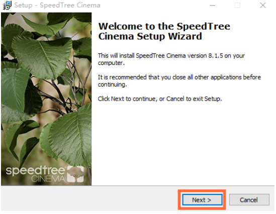Click the version 8.1.5 install message
Image resolution: width=276 pixels, height=214 pixels.
coord(171,59)
